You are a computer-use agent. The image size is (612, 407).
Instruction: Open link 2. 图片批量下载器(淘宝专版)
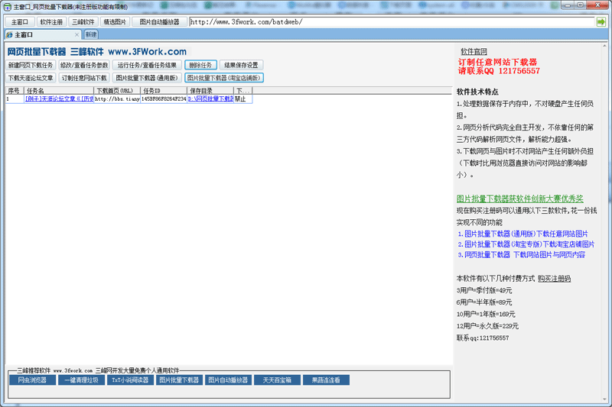point(526,244)
